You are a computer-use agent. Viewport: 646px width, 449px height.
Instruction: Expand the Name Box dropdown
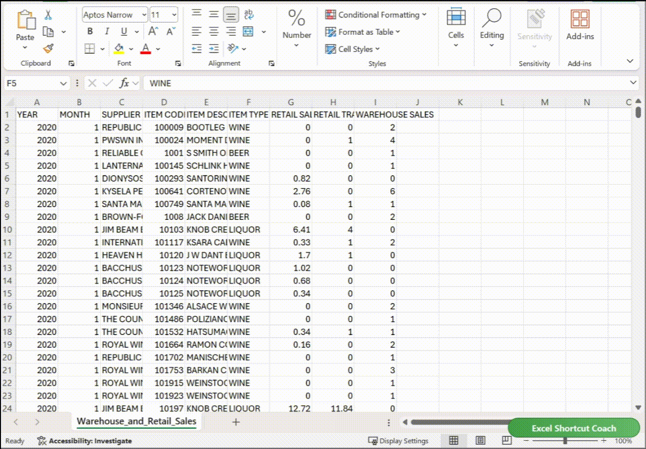point(63,84)
